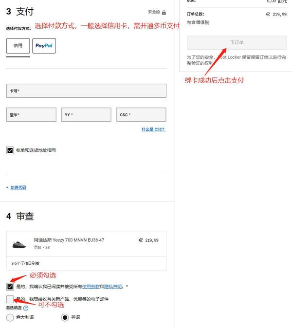Viewport: 292px width, 327px height.
Task: Select English (英语) language radio button
Action: 65,317
